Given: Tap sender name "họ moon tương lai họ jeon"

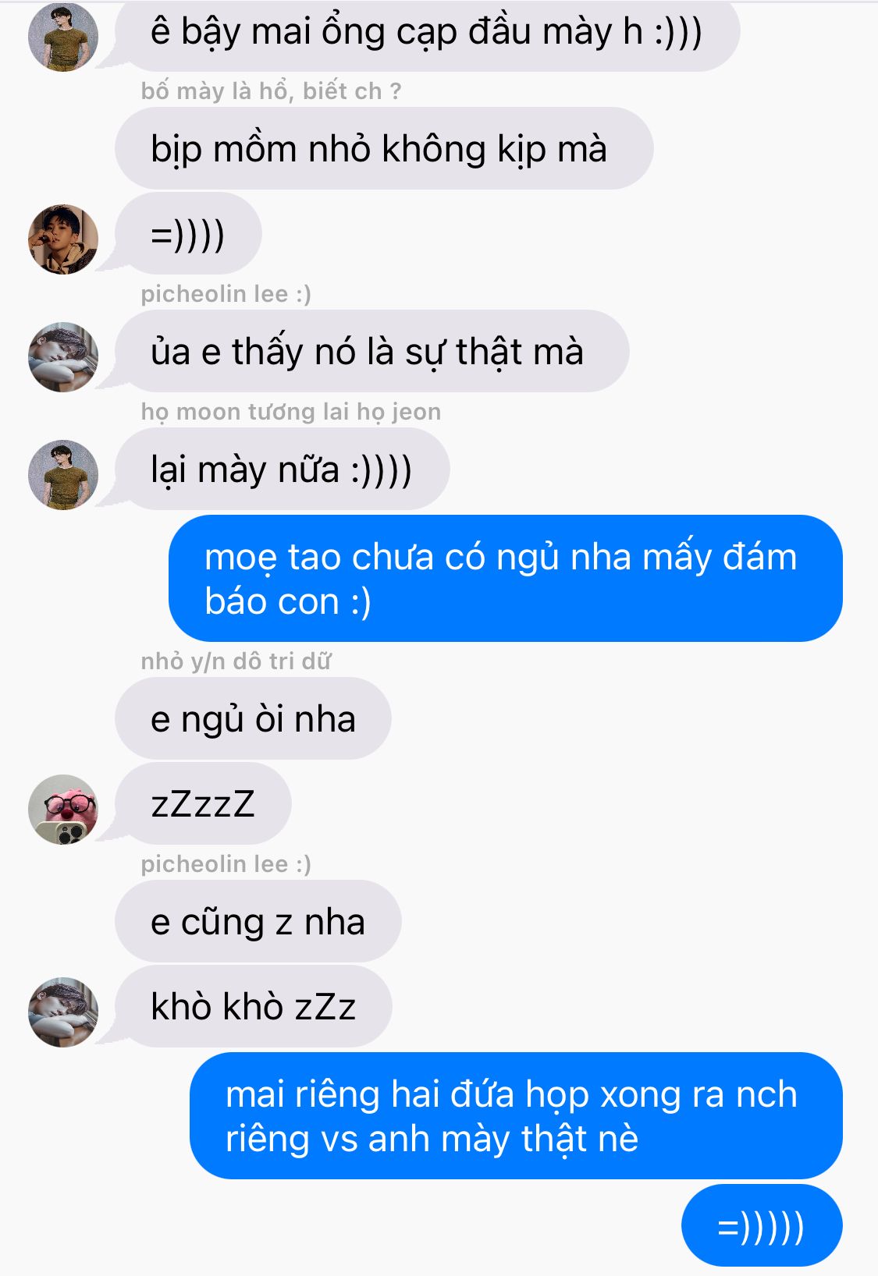Looking at the screenshot, I should [291, 412].
